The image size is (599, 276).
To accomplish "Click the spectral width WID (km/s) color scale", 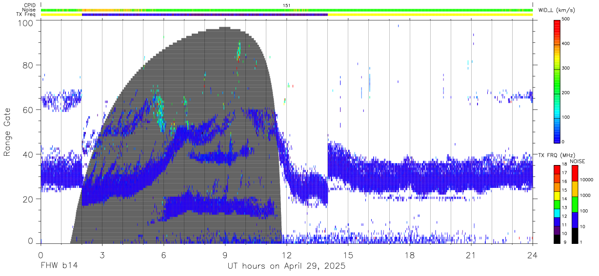I will point(557,81).
